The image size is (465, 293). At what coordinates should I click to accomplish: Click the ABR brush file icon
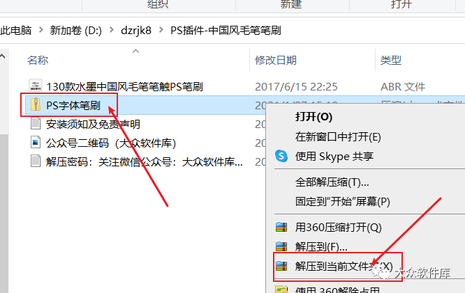click(36, 86)
